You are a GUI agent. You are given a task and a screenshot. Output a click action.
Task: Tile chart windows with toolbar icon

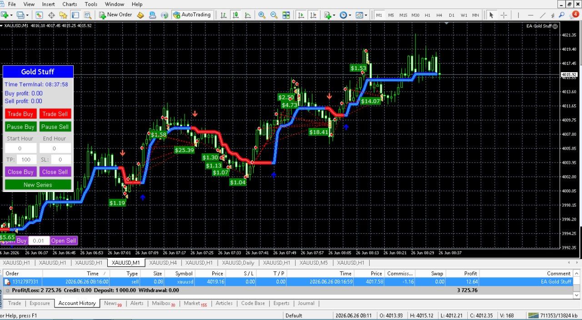286,15
